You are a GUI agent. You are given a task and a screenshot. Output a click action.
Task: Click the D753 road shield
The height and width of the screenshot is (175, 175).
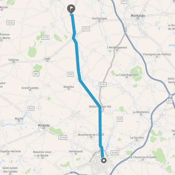click(86, 29)
